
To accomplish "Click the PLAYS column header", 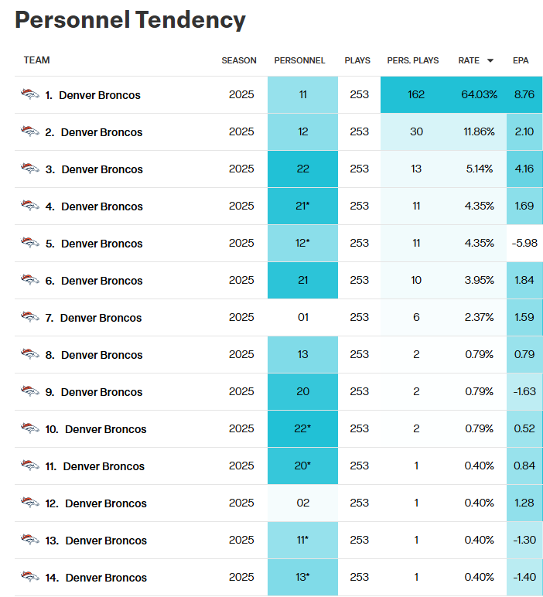I will tap(357, 60).
